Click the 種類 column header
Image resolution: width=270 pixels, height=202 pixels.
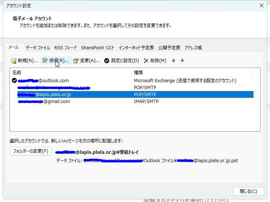click(x=192, y=73)
